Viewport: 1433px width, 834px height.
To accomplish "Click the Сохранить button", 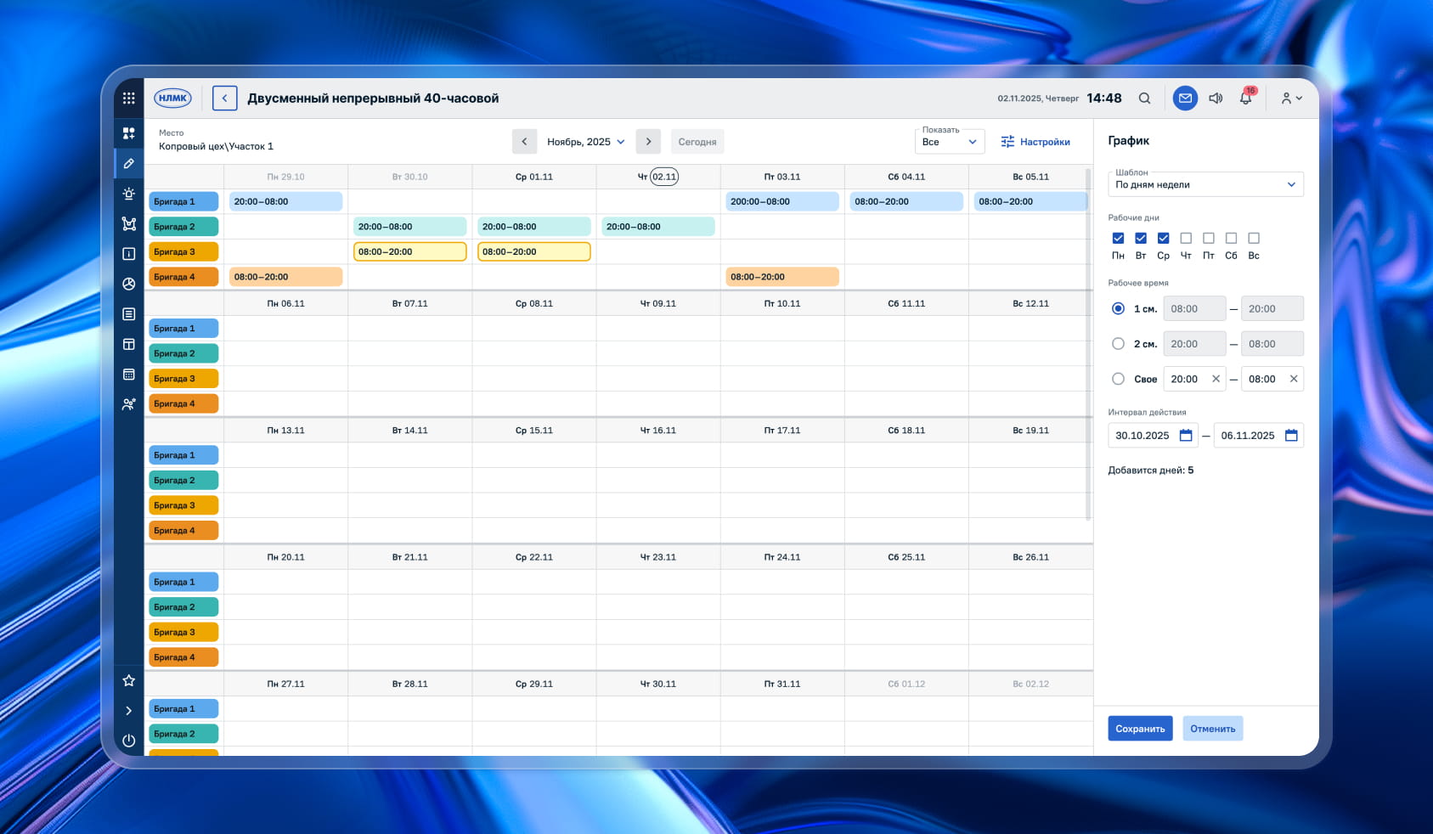I will coord(1140,729).
